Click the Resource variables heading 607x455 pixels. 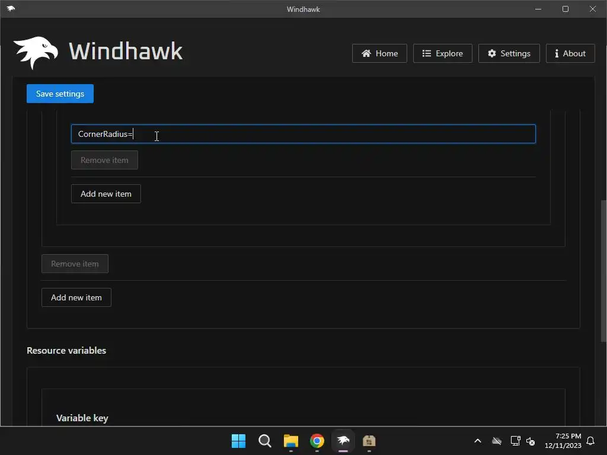66,351
